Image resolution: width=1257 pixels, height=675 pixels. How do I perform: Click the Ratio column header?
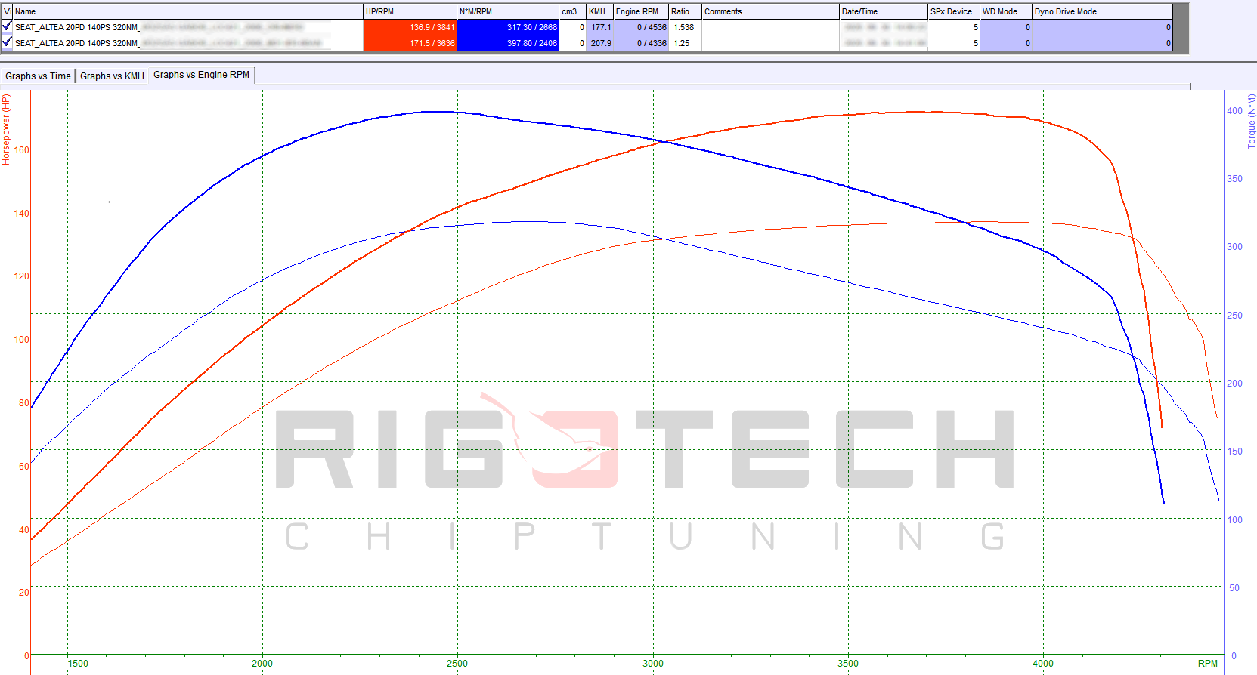(685, 11)
